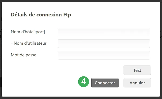Click the word Ftp in dialog title
This screenshot has height=99, width=162.
pos(67,15)
